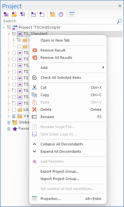Screen dimensions: 124x207
Task: Click the TS_Standard script icon in tree
Action: [20, 34]
